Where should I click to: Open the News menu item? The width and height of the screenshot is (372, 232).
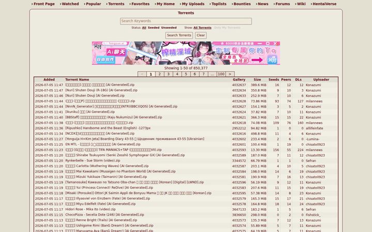click(263, 4)
